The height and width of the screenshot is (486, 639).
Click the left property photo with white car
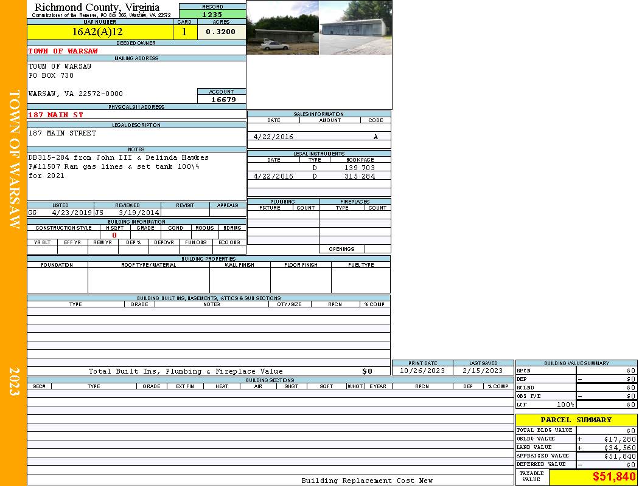coord(282,28)
